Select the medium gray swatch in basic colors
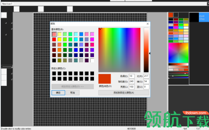This screenshot has height=130, width=209. [x=71, y=60]
